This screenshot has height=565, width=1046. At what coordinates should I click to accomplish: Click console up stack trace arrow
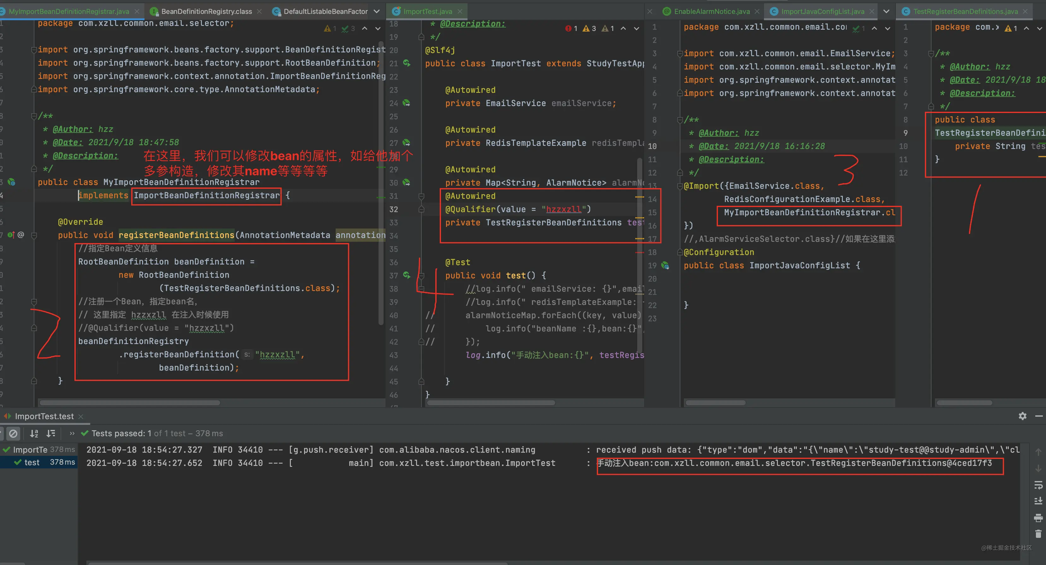click(1038, 452)
